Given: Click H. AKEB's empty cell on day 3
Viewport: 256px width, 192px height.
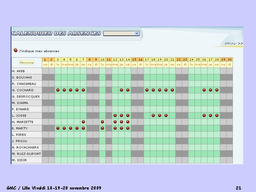Looking at the screenshot, I should click(58, 71).
